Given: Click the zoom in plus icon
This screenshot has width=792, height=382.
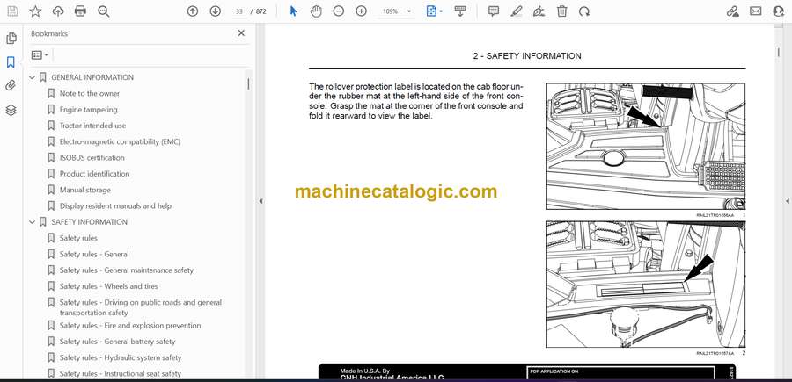Looking at the screenshot, I should [x=361, y=11].
